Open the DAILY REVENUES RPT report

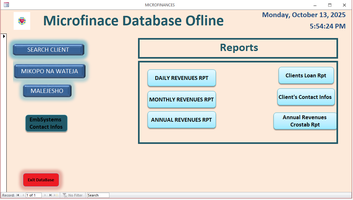point(182,78)
